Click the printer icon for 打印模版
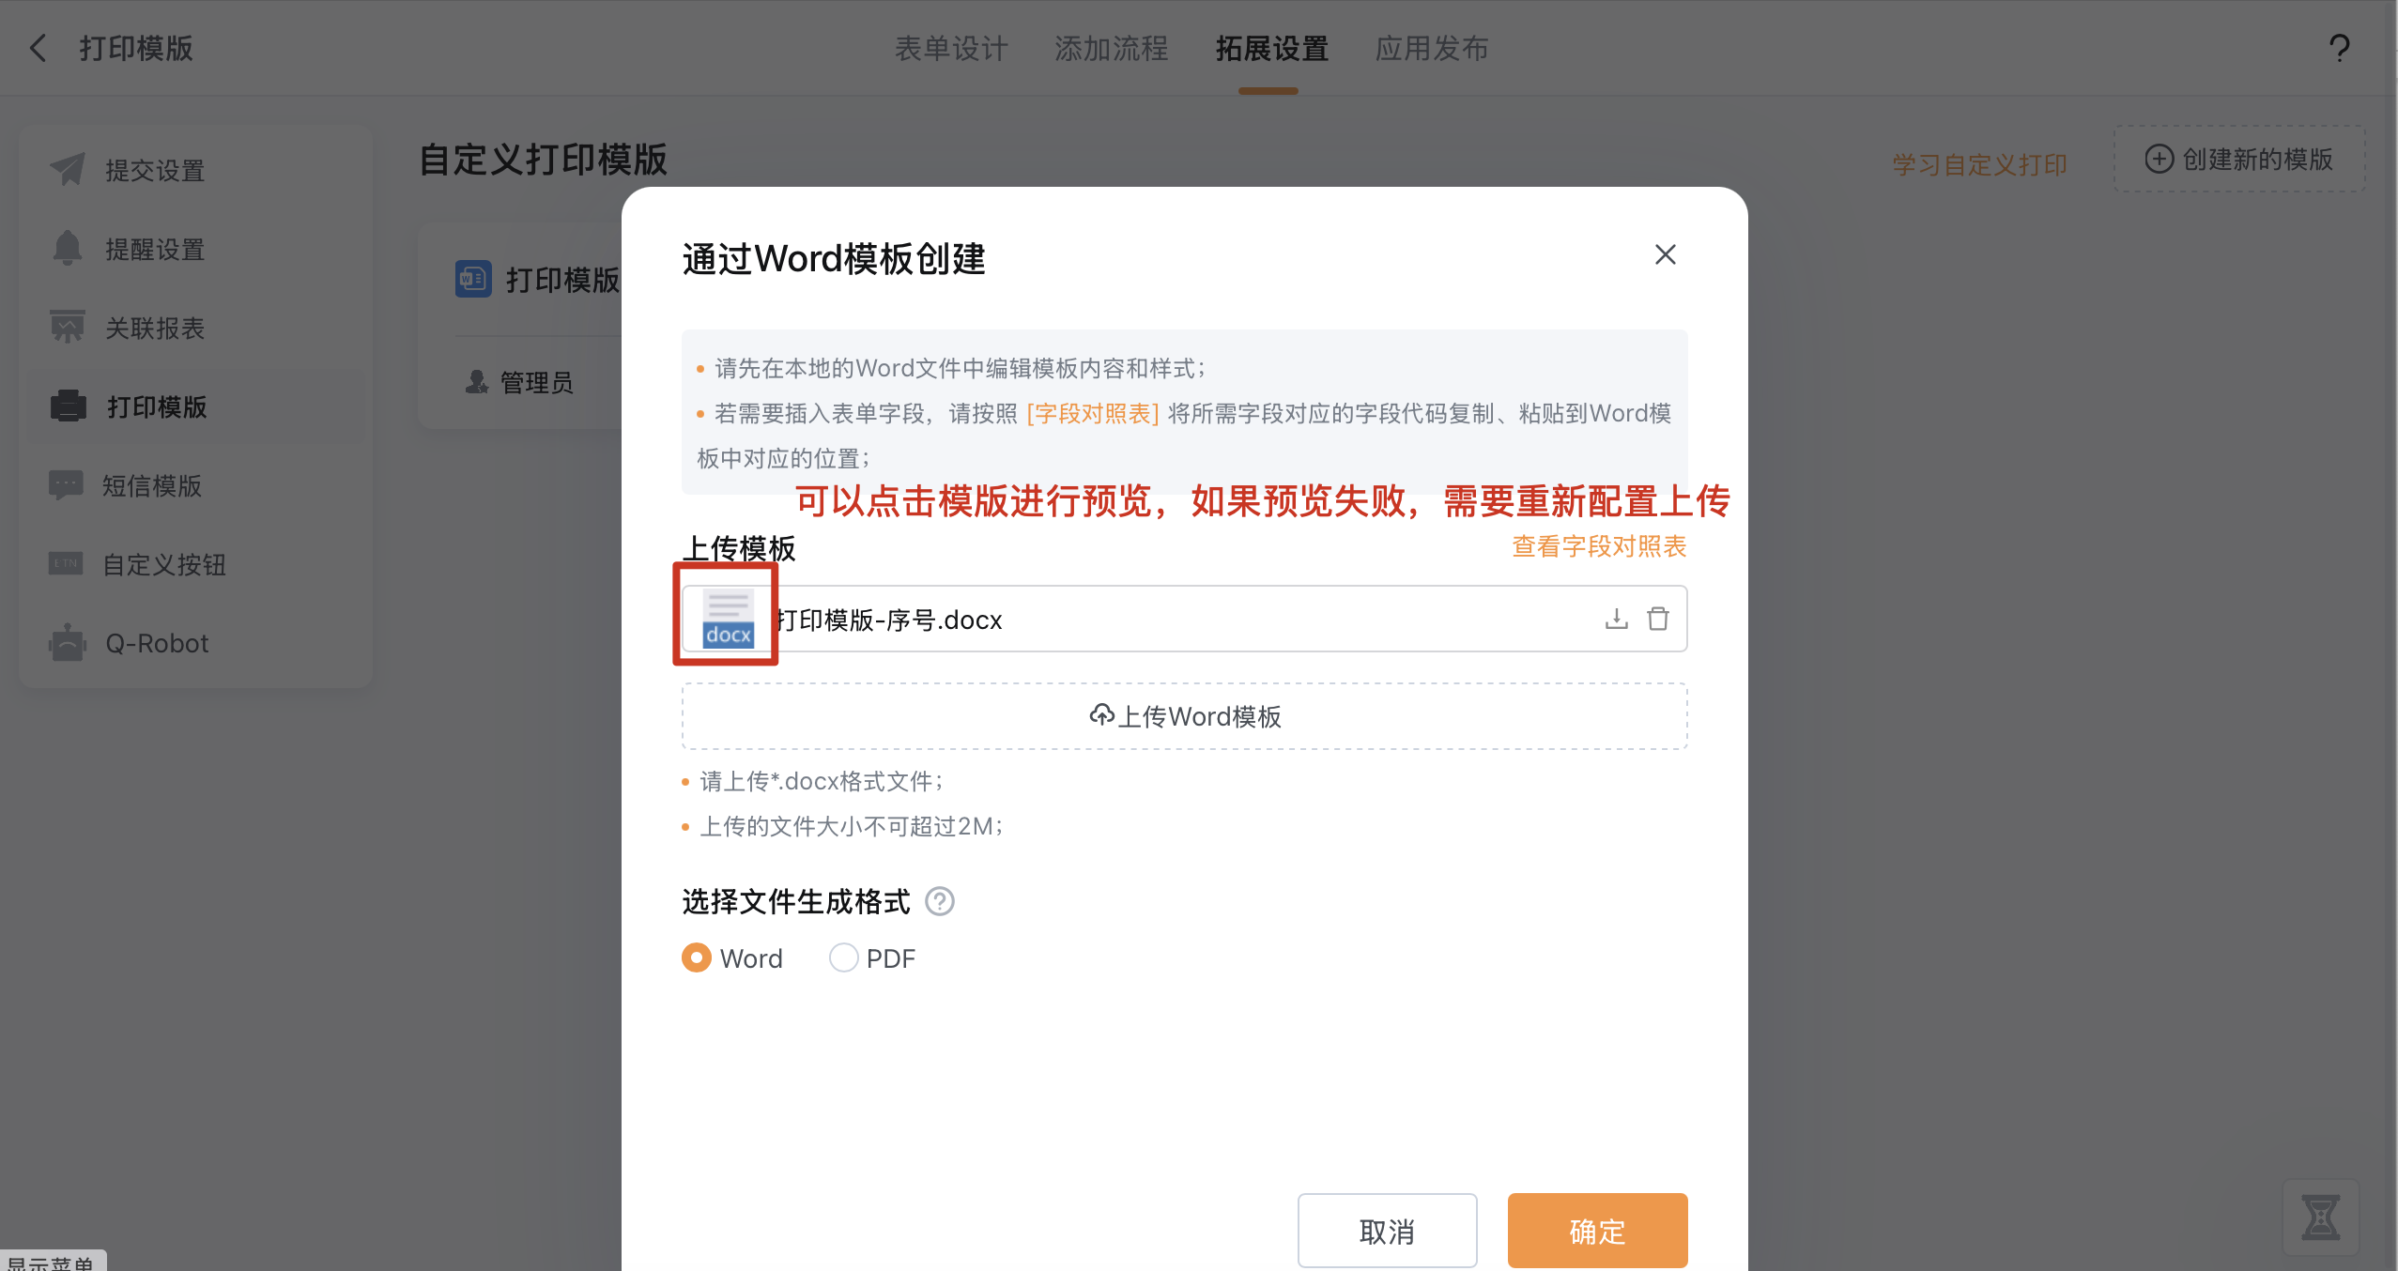Image resolution: width=2398 pixels, height=1271 pixels. 68,406
